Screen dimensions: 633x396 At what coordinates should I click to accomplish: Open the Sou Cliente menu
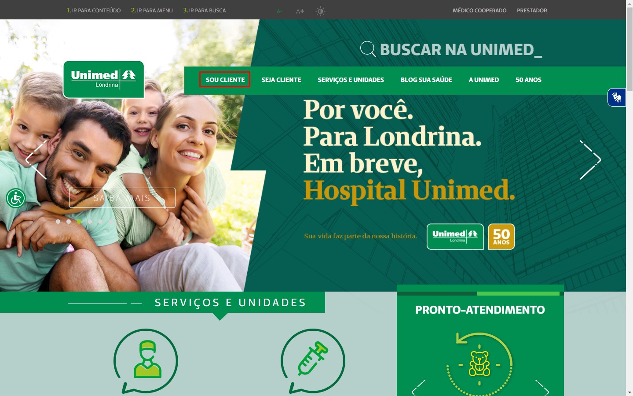pos(225,80)
